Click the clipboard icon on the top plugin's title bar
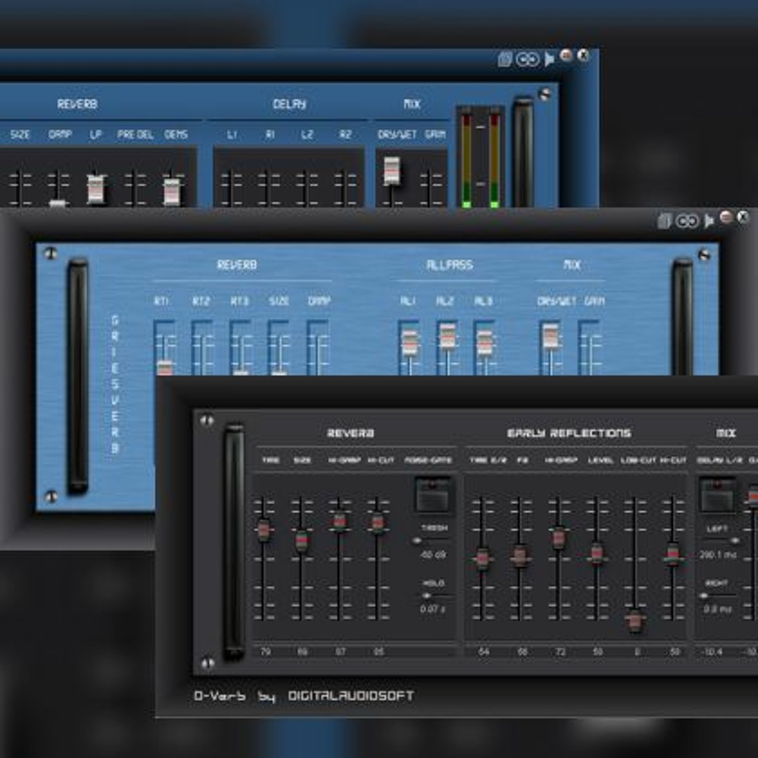The width and height of the screenshot is (758, 758). [505, 58]
